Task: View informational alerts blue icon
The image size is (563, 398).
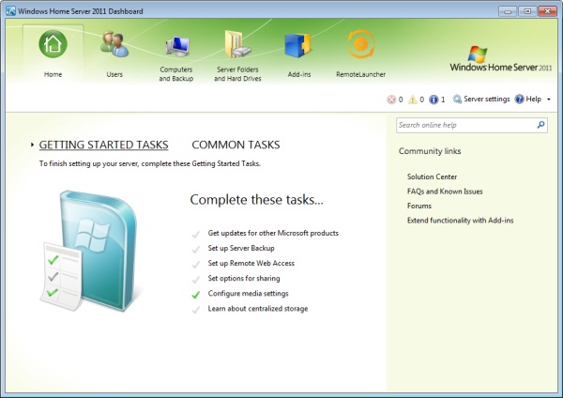Action: (434, 99)
